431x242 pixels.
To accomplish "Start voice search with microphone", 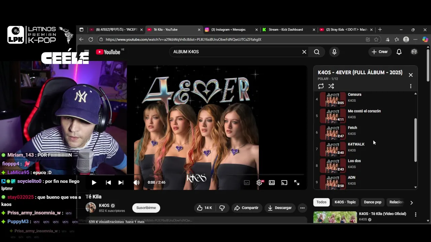I will point(334,52).
